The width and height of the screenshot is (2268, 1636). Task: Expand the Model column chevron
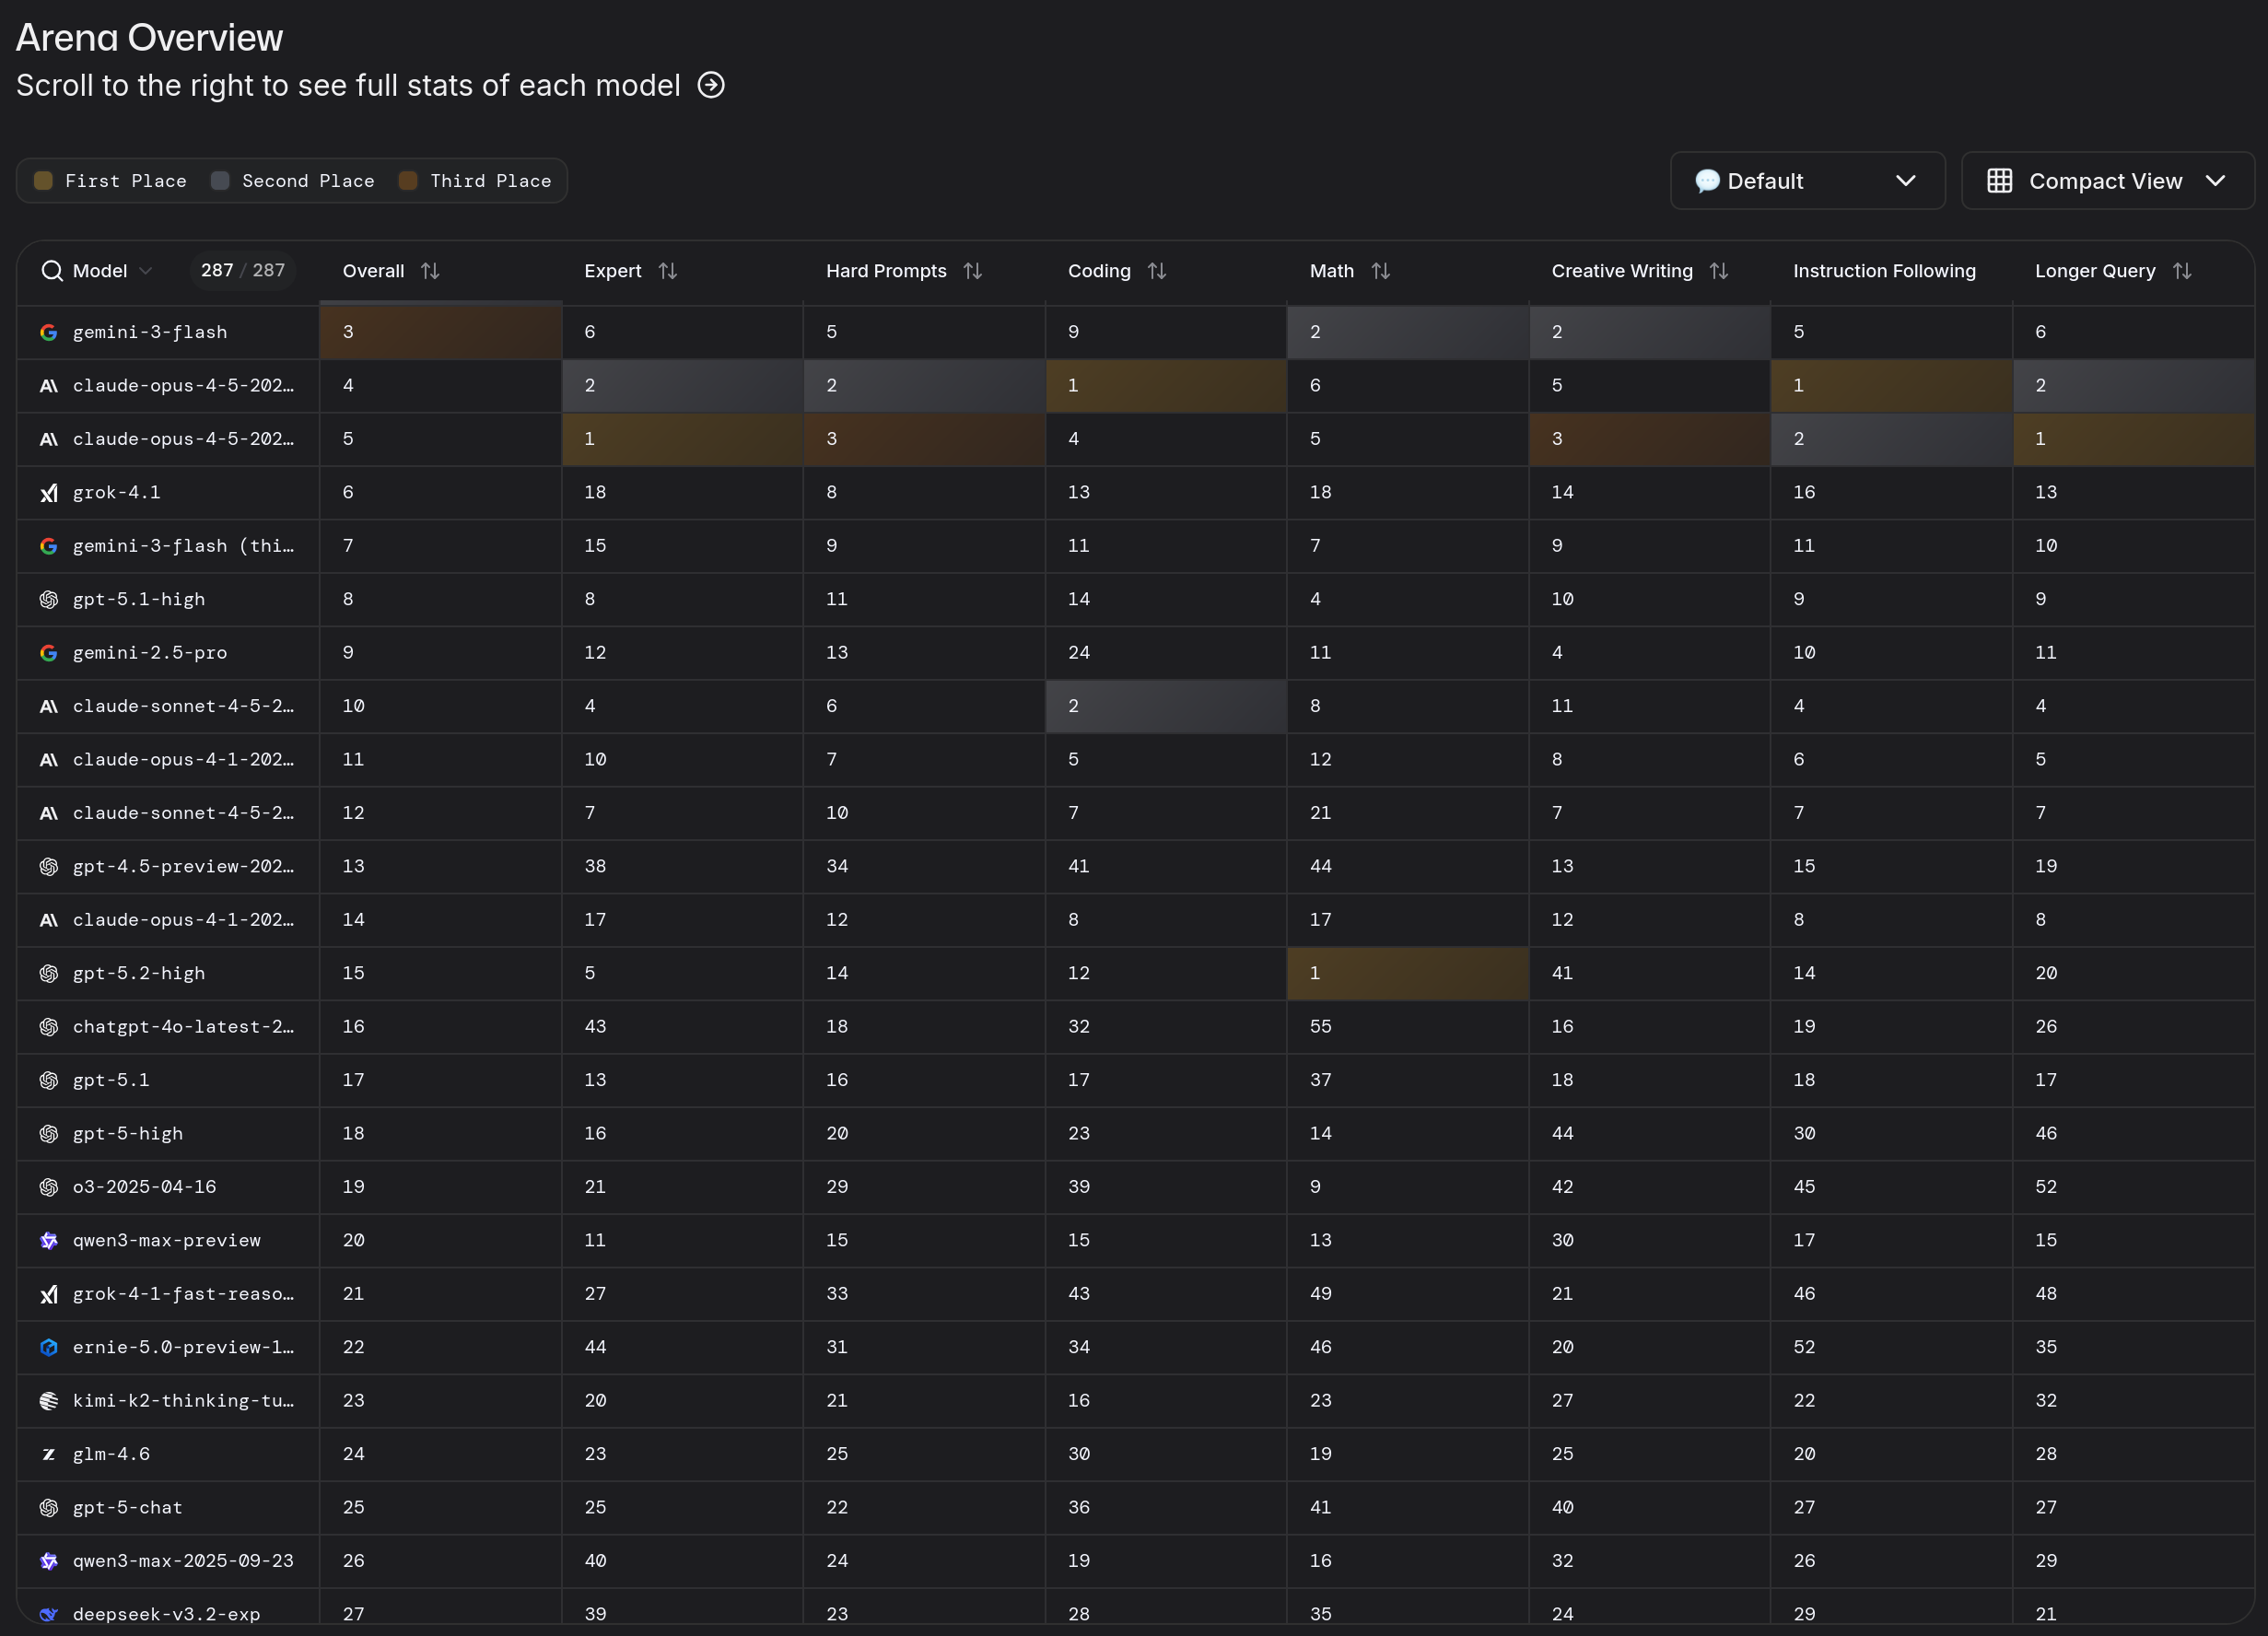tap(146, 271)
